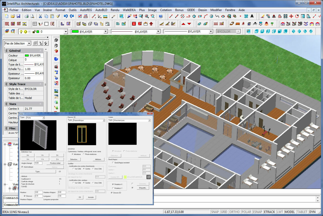Check the Seuil/Appui existant checkbox
323x216 pixels.
[113, 163]
